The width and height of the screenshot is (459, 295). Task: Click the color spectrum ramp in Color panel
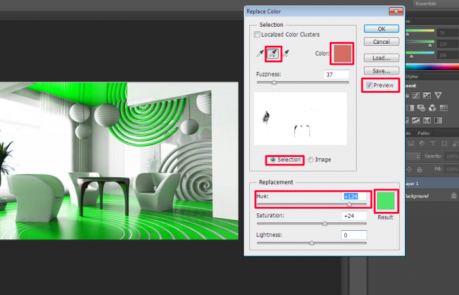coord(432,67)
